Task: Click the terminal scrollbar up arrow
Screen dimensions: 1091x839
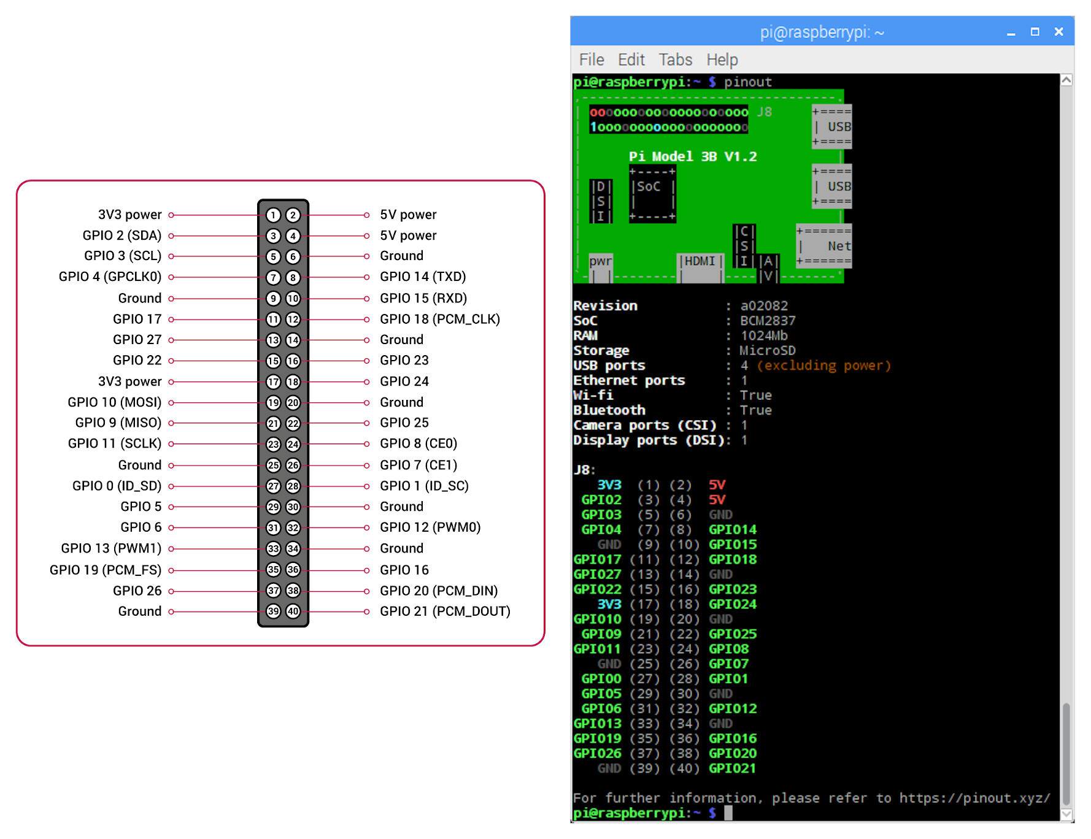Action: coord(1066,80)
